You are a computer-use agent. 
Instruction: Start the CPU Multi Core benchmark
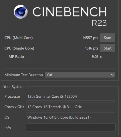[x=108, y=38]
